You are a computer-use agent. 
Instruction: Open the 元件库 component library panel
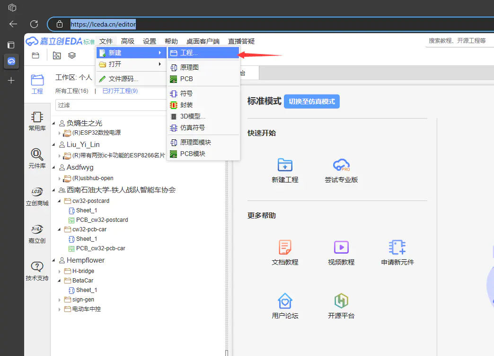37,157
